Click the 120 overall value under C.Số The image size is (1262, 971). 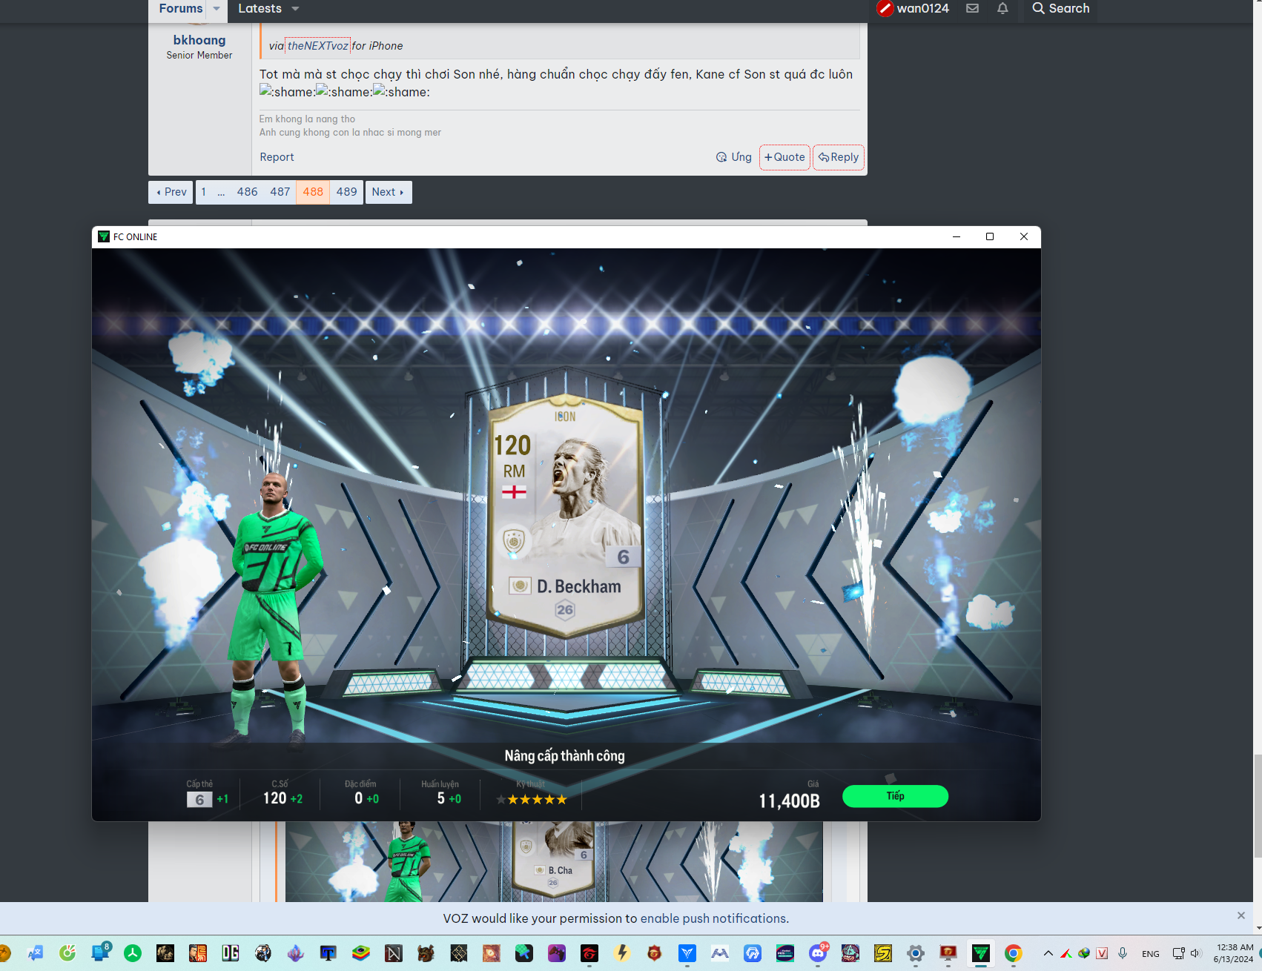[x=275, y=798]
